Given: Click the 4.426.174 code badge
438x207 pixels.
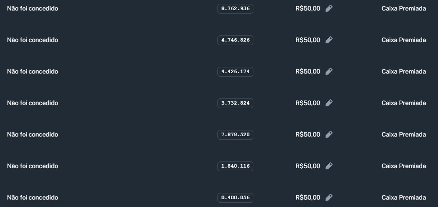Looking at the screenshot, I should pos(235,71).
